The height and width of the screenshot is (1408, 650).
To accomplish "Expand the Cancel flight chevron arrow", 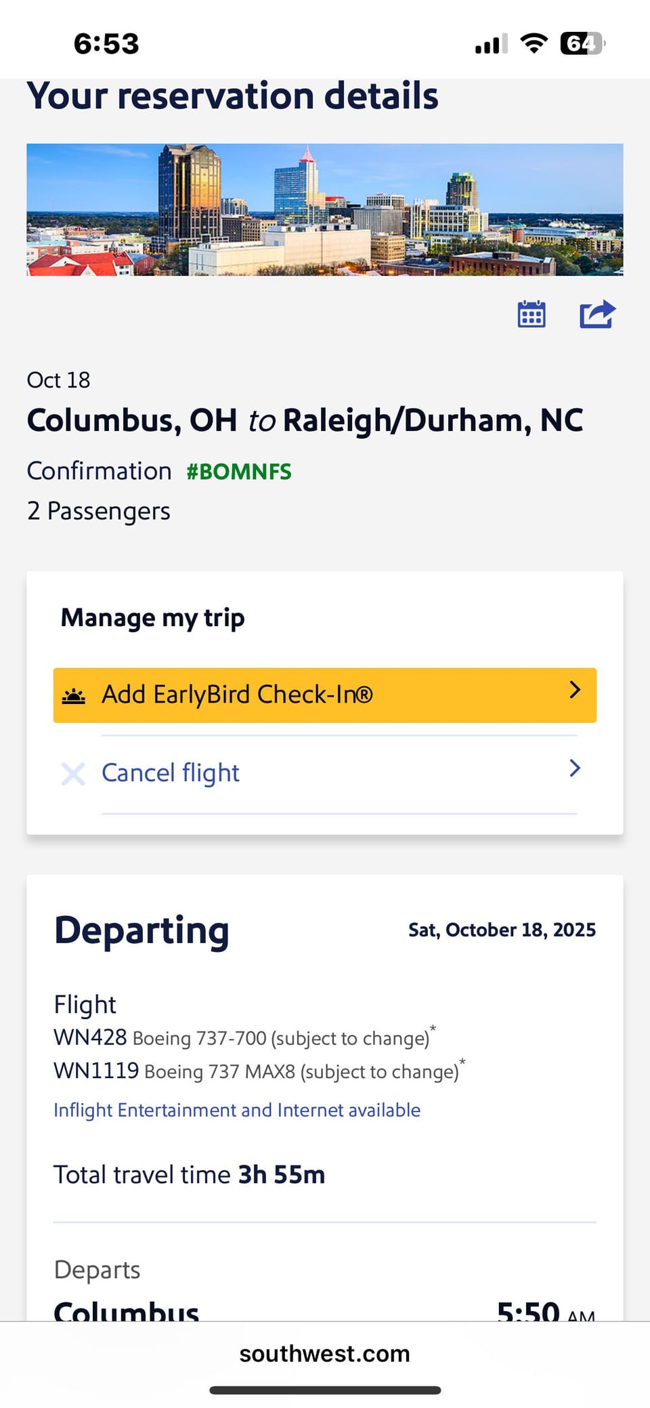I will click(x=575, y=768).
